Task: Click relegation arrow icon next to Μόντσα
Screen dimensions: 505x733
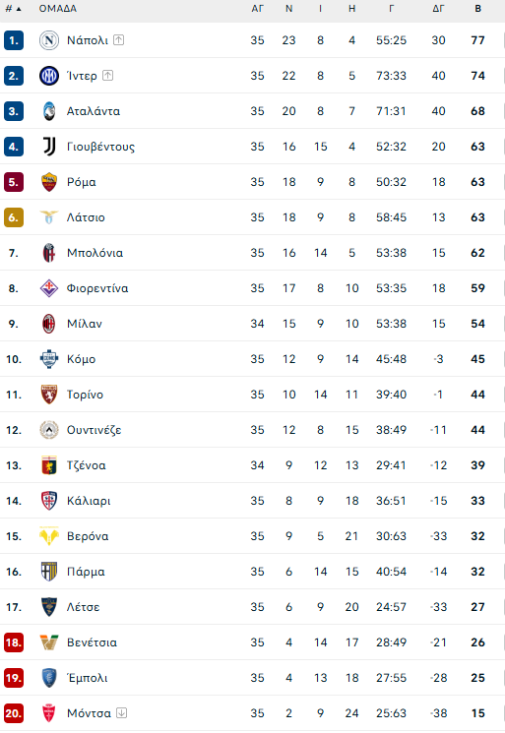Action: (x=122, y=713)
